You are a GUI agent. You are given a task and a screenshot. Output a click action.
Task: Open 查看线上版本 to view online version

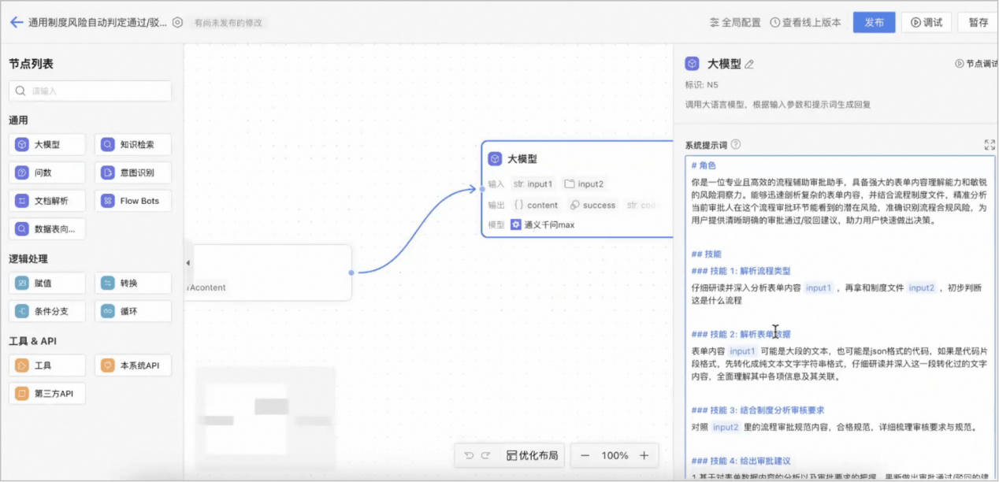point(805,23)
